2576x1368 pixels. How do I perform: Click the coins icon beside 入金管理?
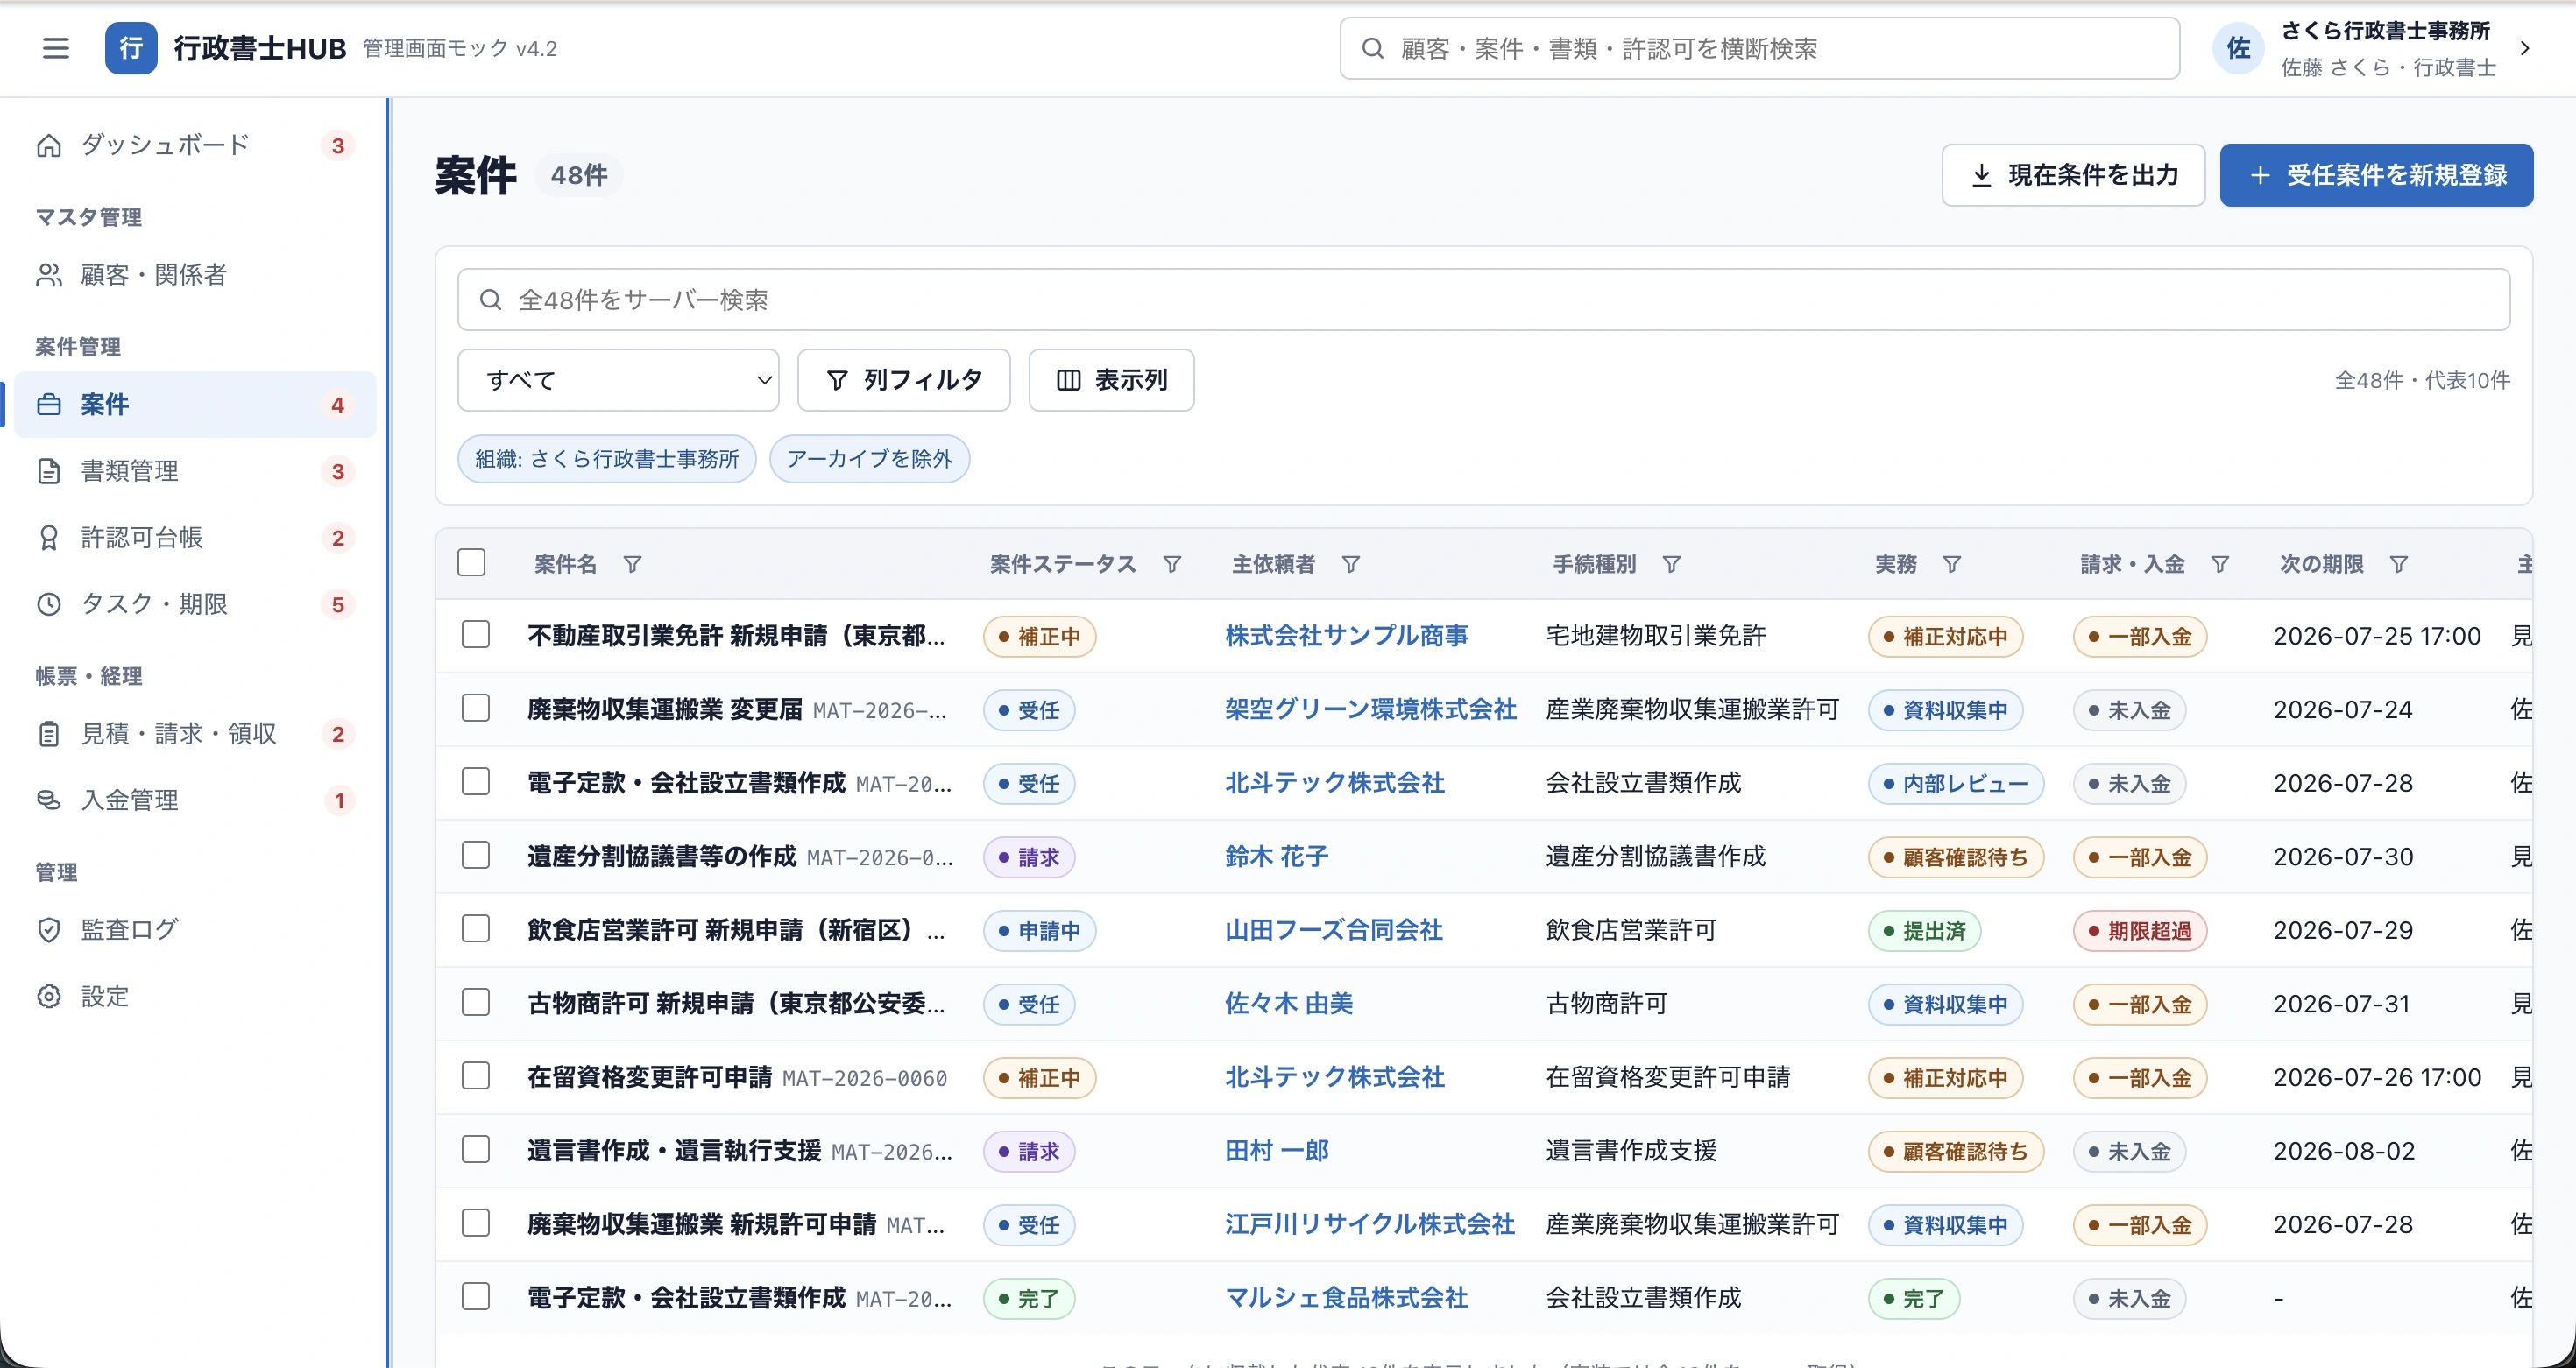49,800
